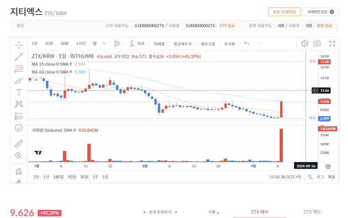The height and width of the screenshot is (218, 348).
Task: Expand the collapsed left toolbar handle
Action: pyautogui.click(x=27, y=159)
